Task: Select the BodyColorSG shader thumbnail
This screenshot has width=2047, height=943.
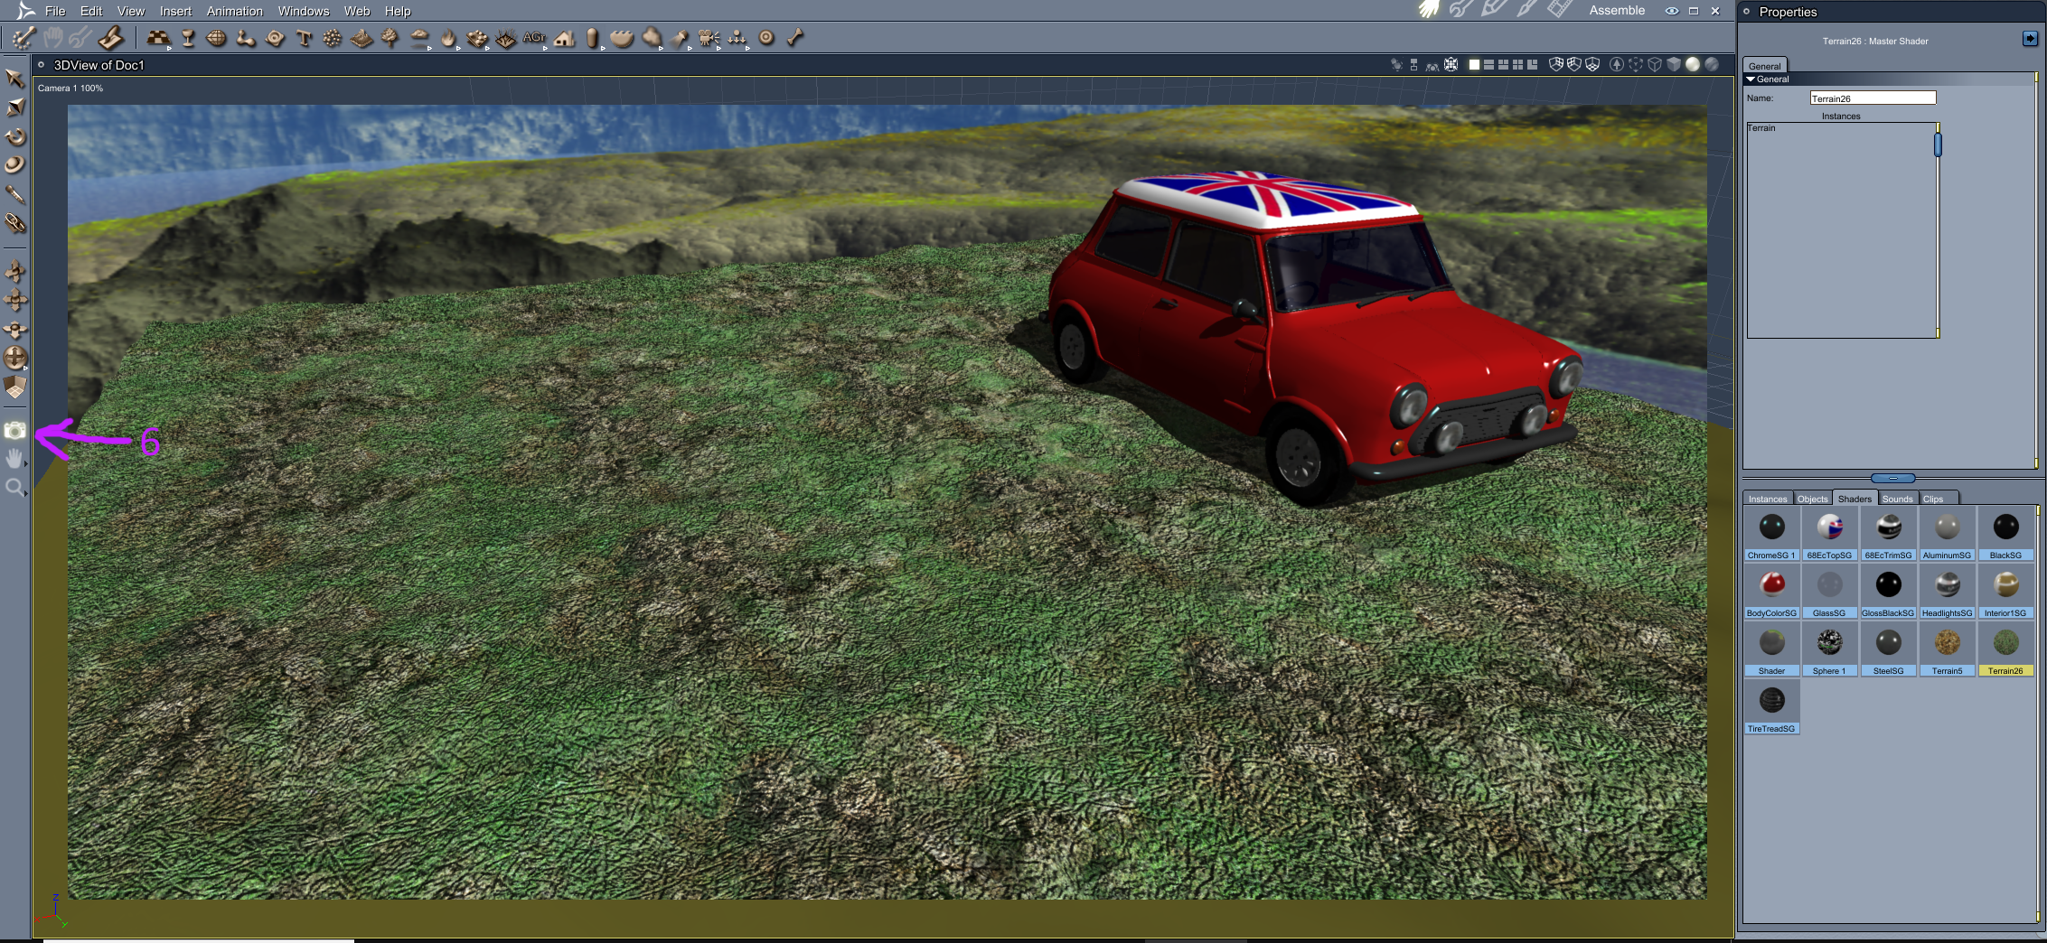Action: tap(1771, 591)
